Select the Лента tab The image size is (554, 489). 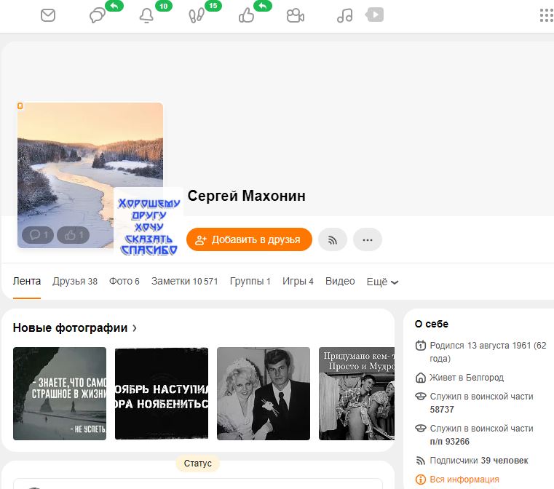[x=27, y=282]
